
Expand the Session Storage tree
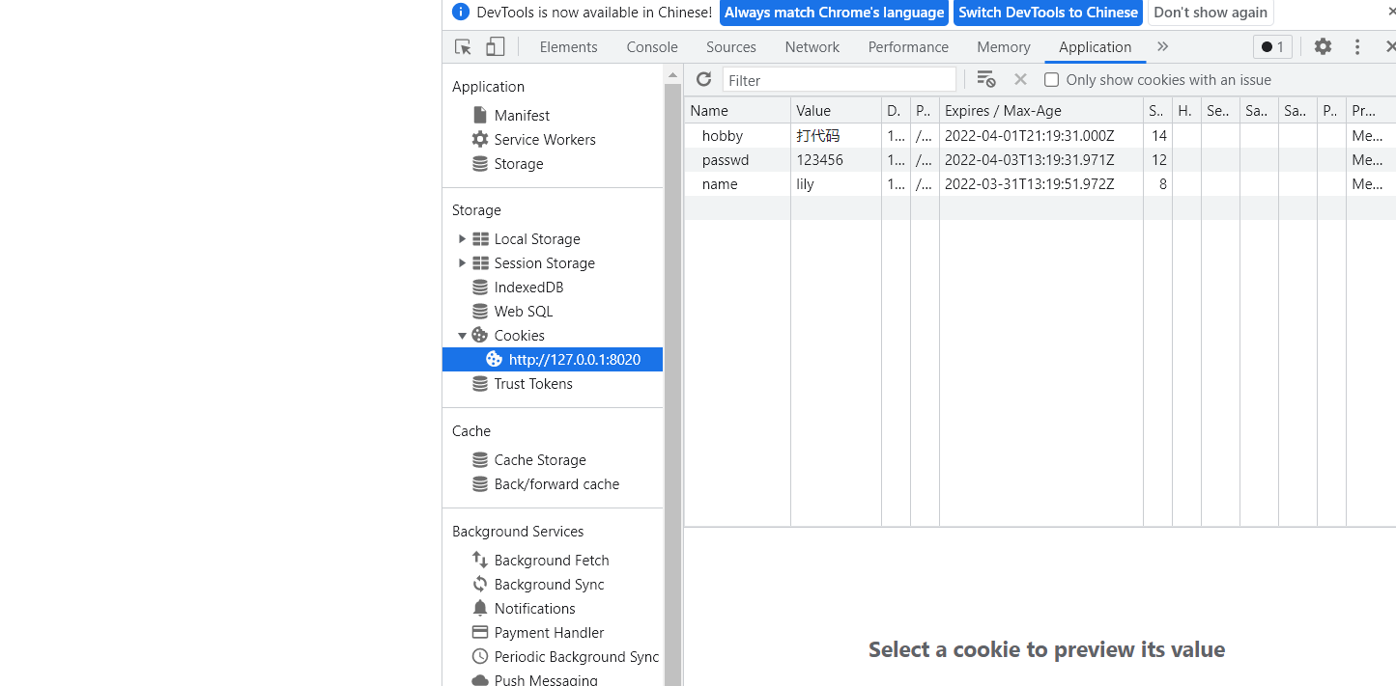point(462,263)
